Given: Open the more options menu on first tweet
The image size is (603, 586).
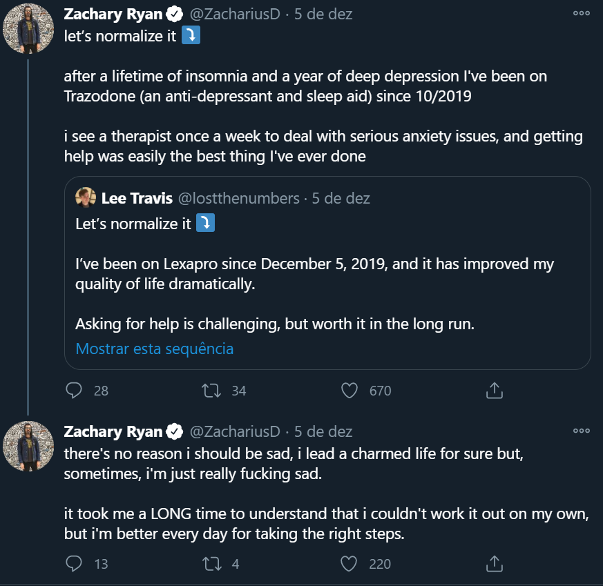Looking at the screenshot, I should (x=582, y=14).
